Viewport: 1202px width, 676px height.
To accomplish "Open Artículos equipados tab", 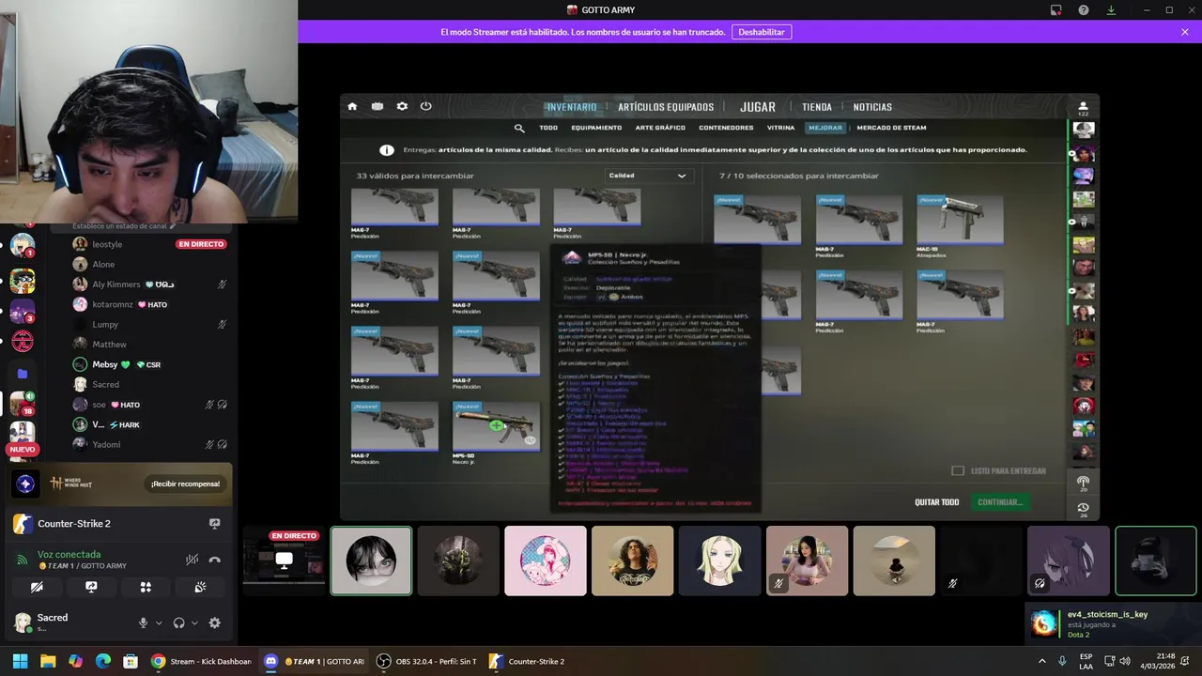I will 666,107.
